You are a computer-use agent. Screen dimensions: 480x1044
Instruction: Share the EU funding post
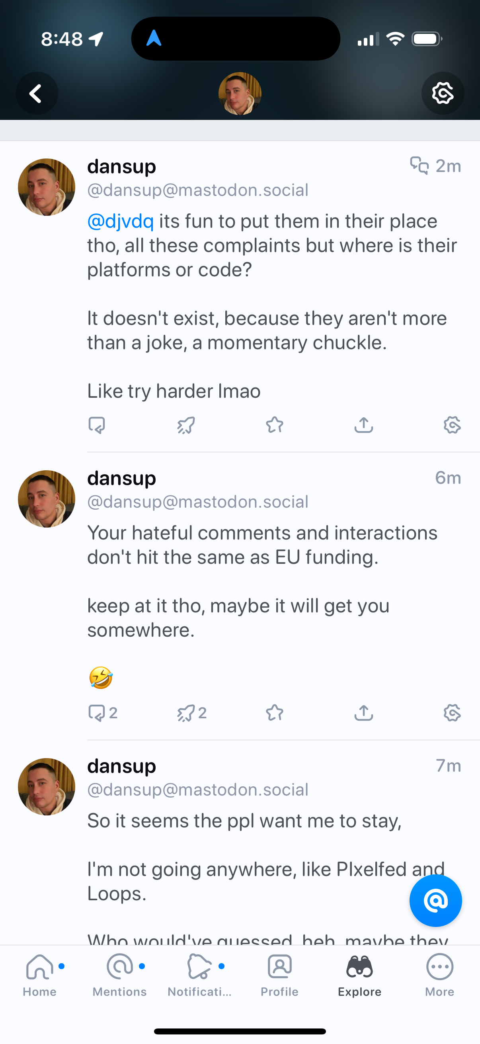(x=363, y=713)
